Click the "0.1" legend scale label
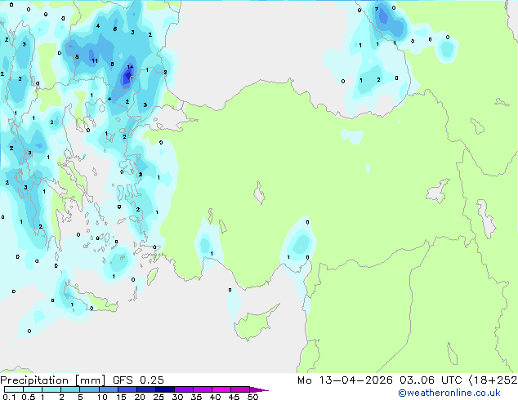The width and height of the screenshot is (518, 400). click(x=9, y=397)
